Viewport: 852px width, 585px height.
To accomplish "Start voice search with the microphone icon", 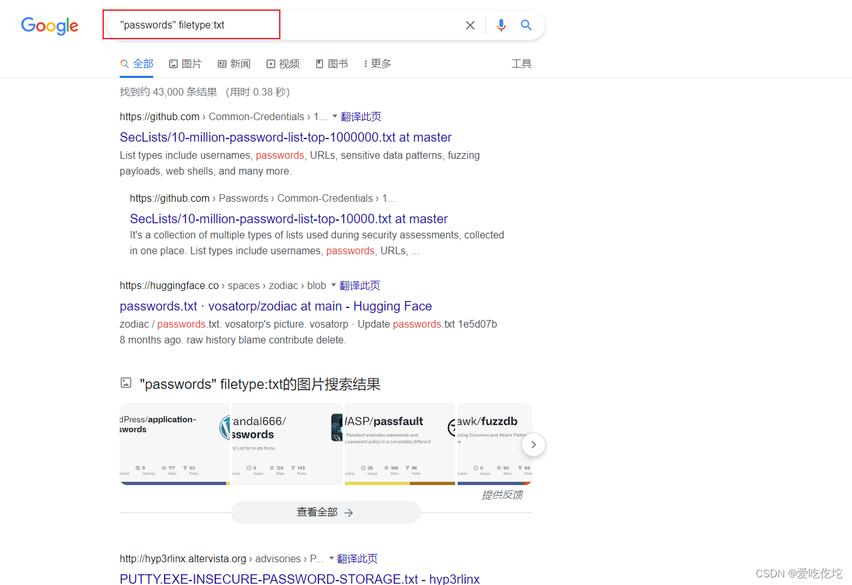I will (501, 25).
